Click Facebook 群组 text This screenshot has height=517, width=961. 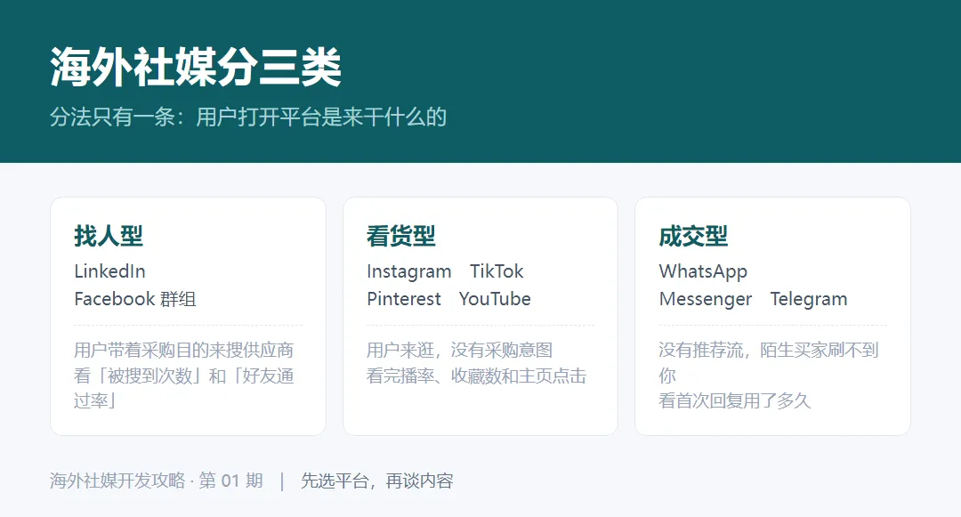tap(135, 299)
